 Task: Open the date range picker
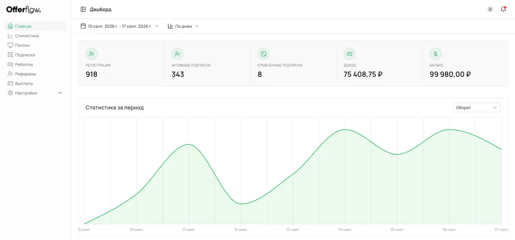pyautogui.click(x=120, y=26)
